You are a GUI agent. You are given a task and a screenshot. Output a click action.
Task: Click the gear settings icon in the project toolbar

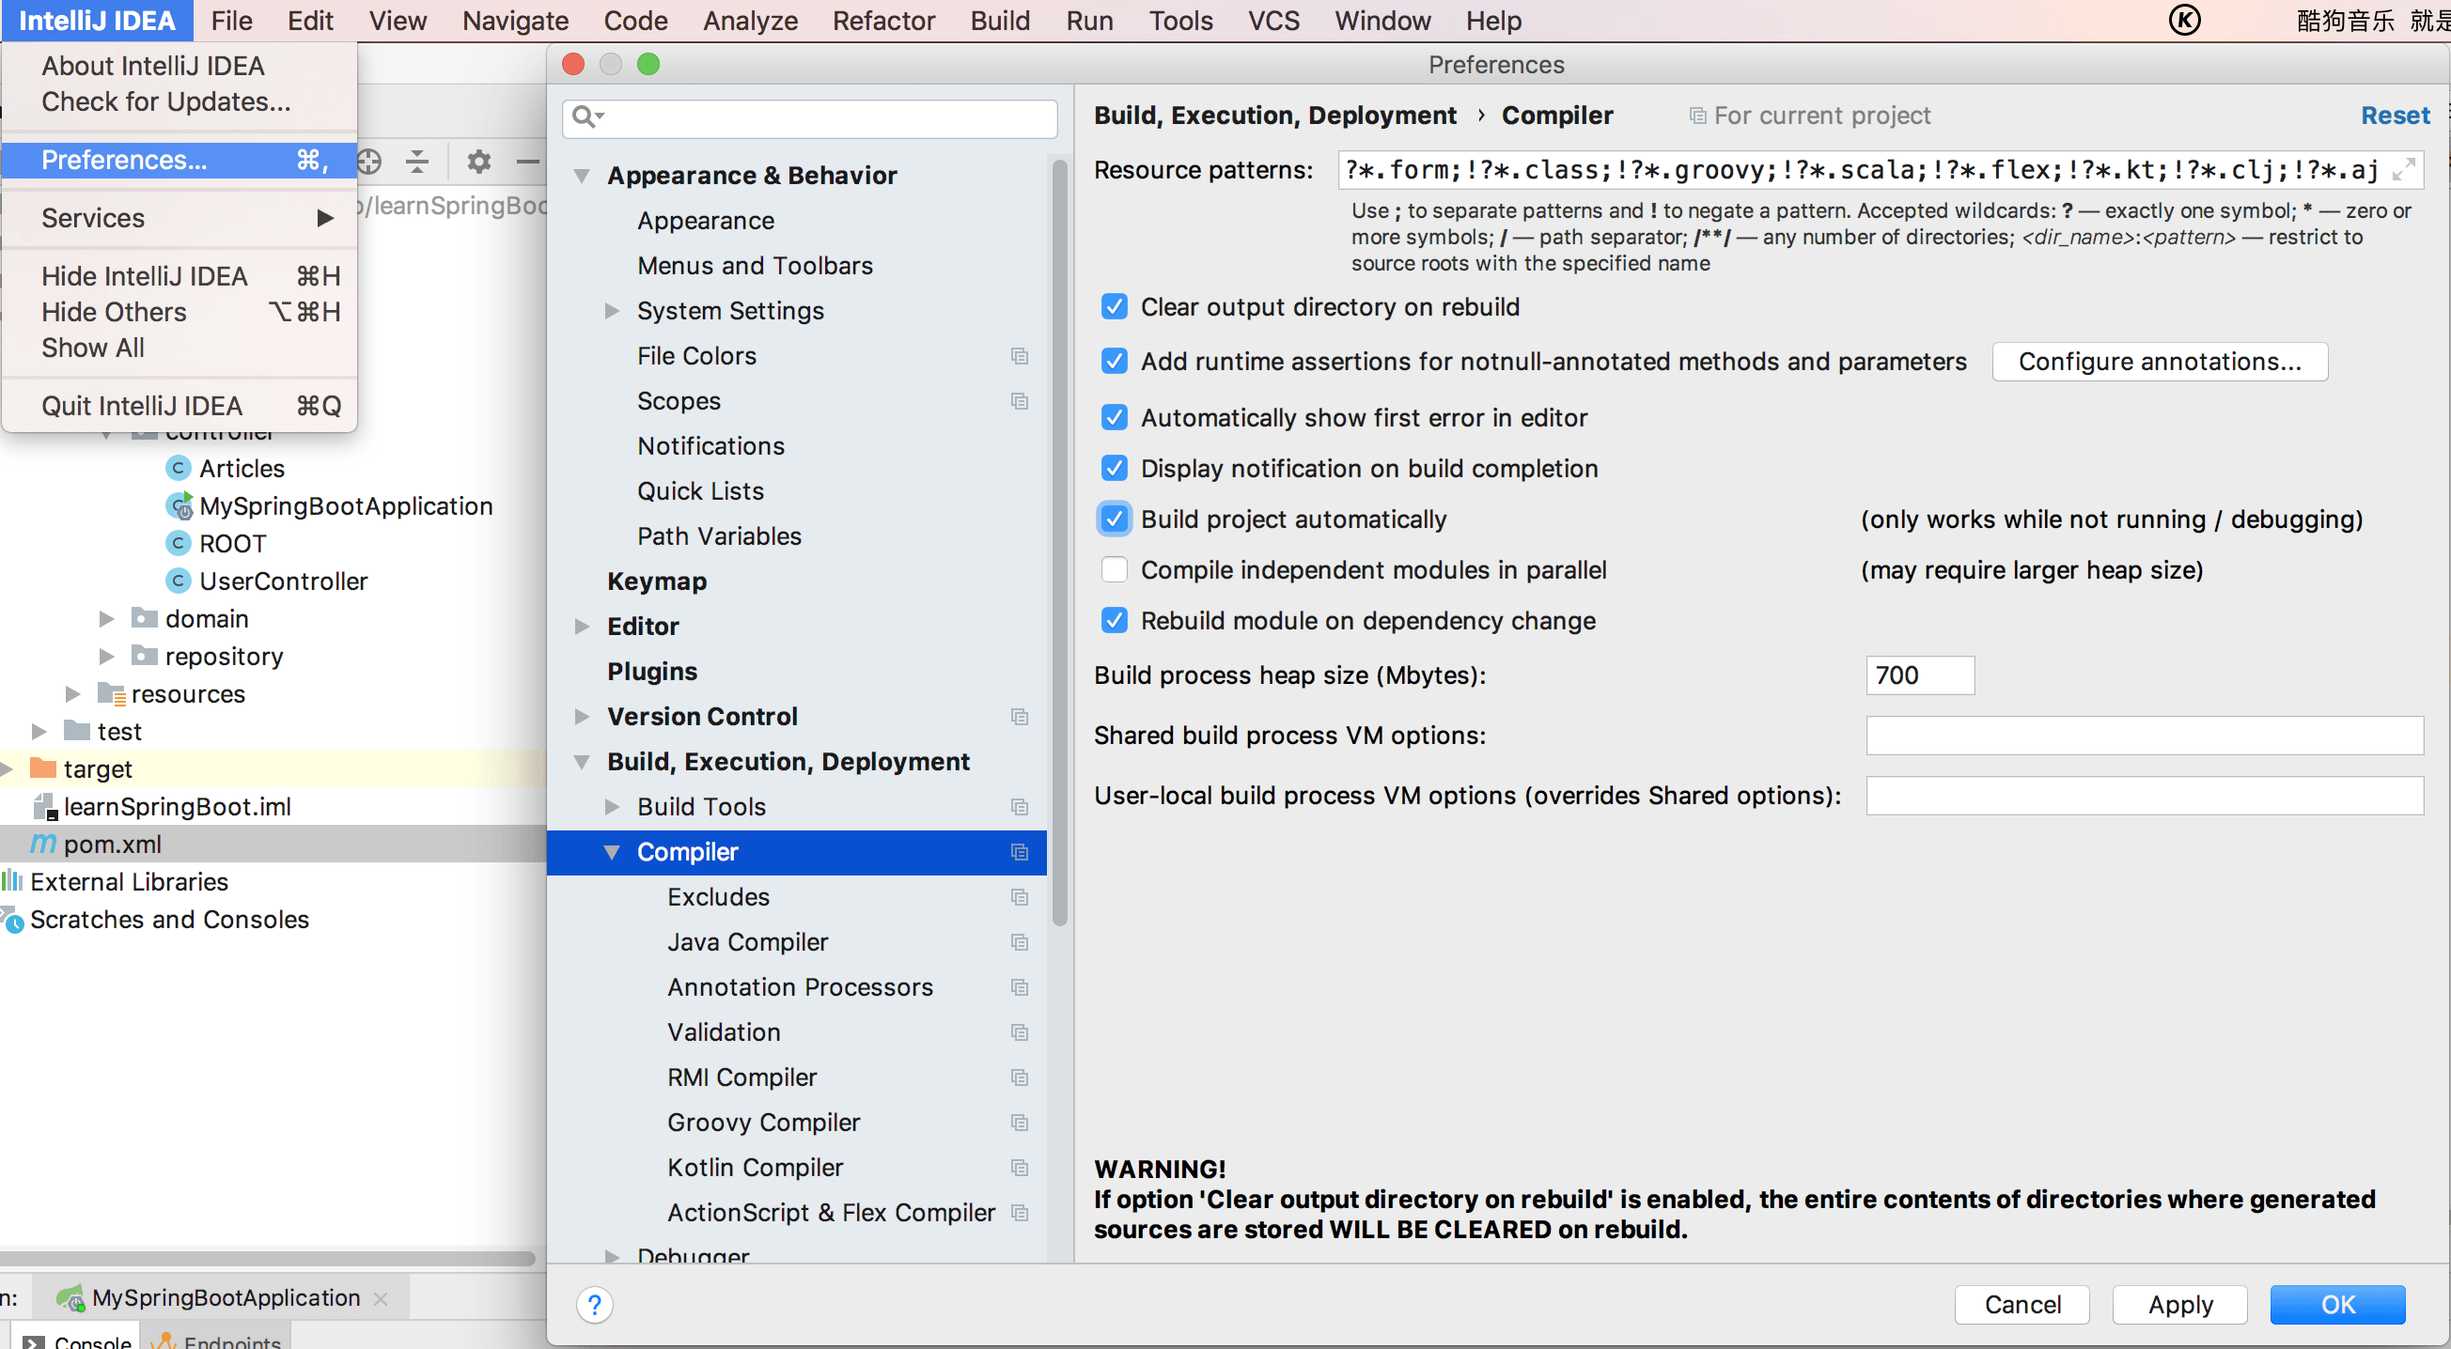pos(478,162)
